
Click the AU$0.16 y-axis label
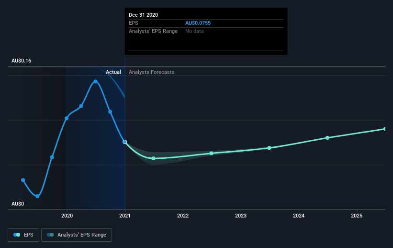pos(22,61)
